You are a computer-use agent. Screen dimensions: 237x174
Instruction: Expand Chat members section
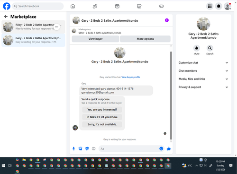click(x=203, y=71)
